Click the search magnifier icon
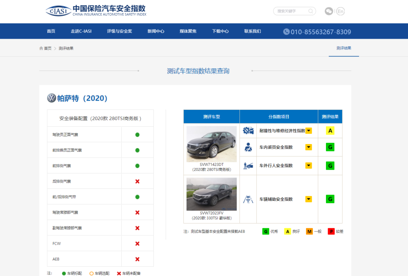 (x=311, y=11)
